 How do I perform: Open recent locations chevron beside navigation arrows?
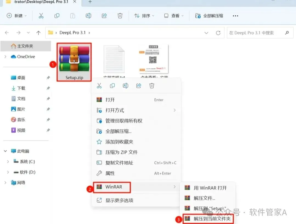28,33
